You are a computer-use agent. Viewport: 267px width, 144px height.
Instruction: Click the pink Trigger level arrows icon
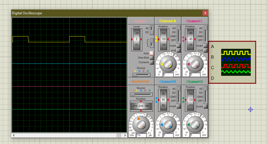[x=130, y=39]
